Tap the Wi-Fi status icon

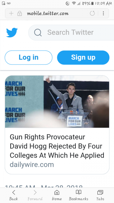point(74,3)
